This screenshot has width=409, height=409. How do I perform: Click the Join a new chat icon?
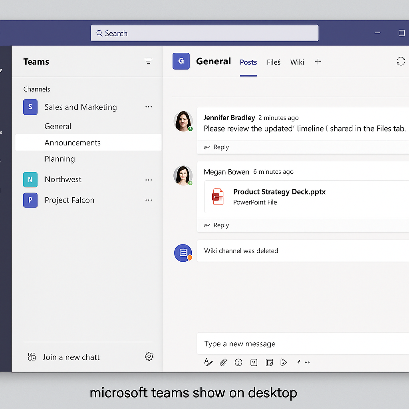click(x=32, y=357)
